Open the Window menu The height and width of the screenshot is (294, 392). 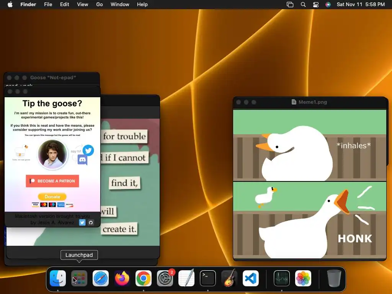click(120, 5)
